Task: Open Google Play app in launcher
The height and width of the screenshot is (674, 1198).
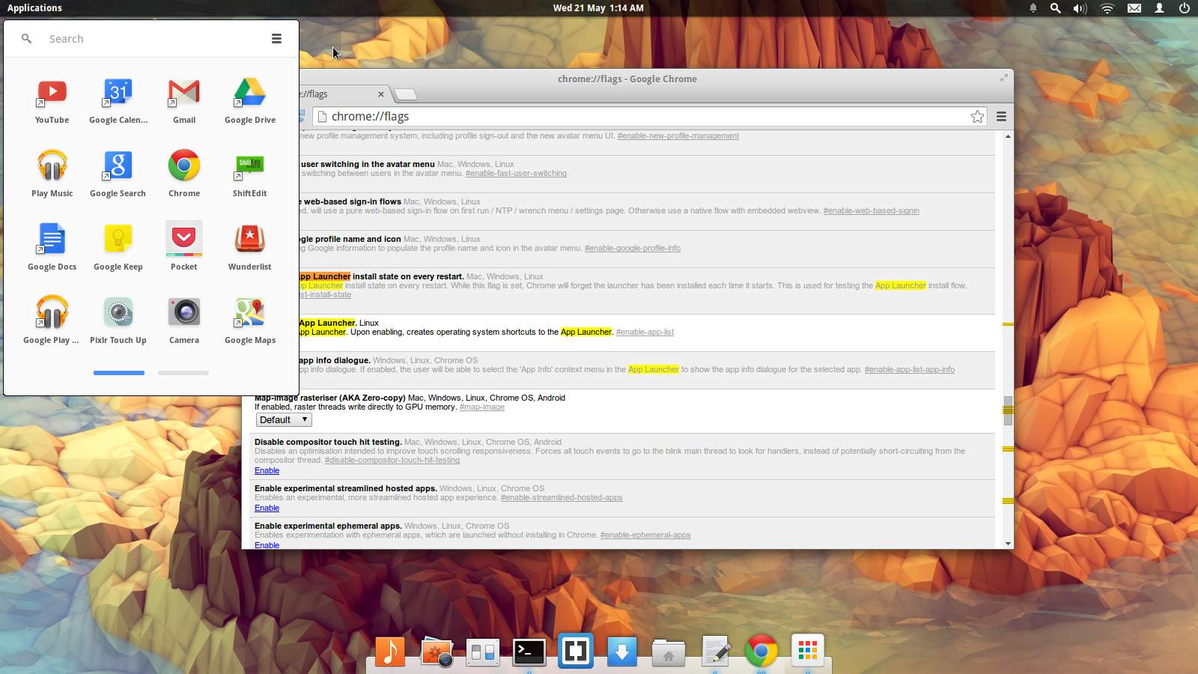Action: tap(52, 321)
